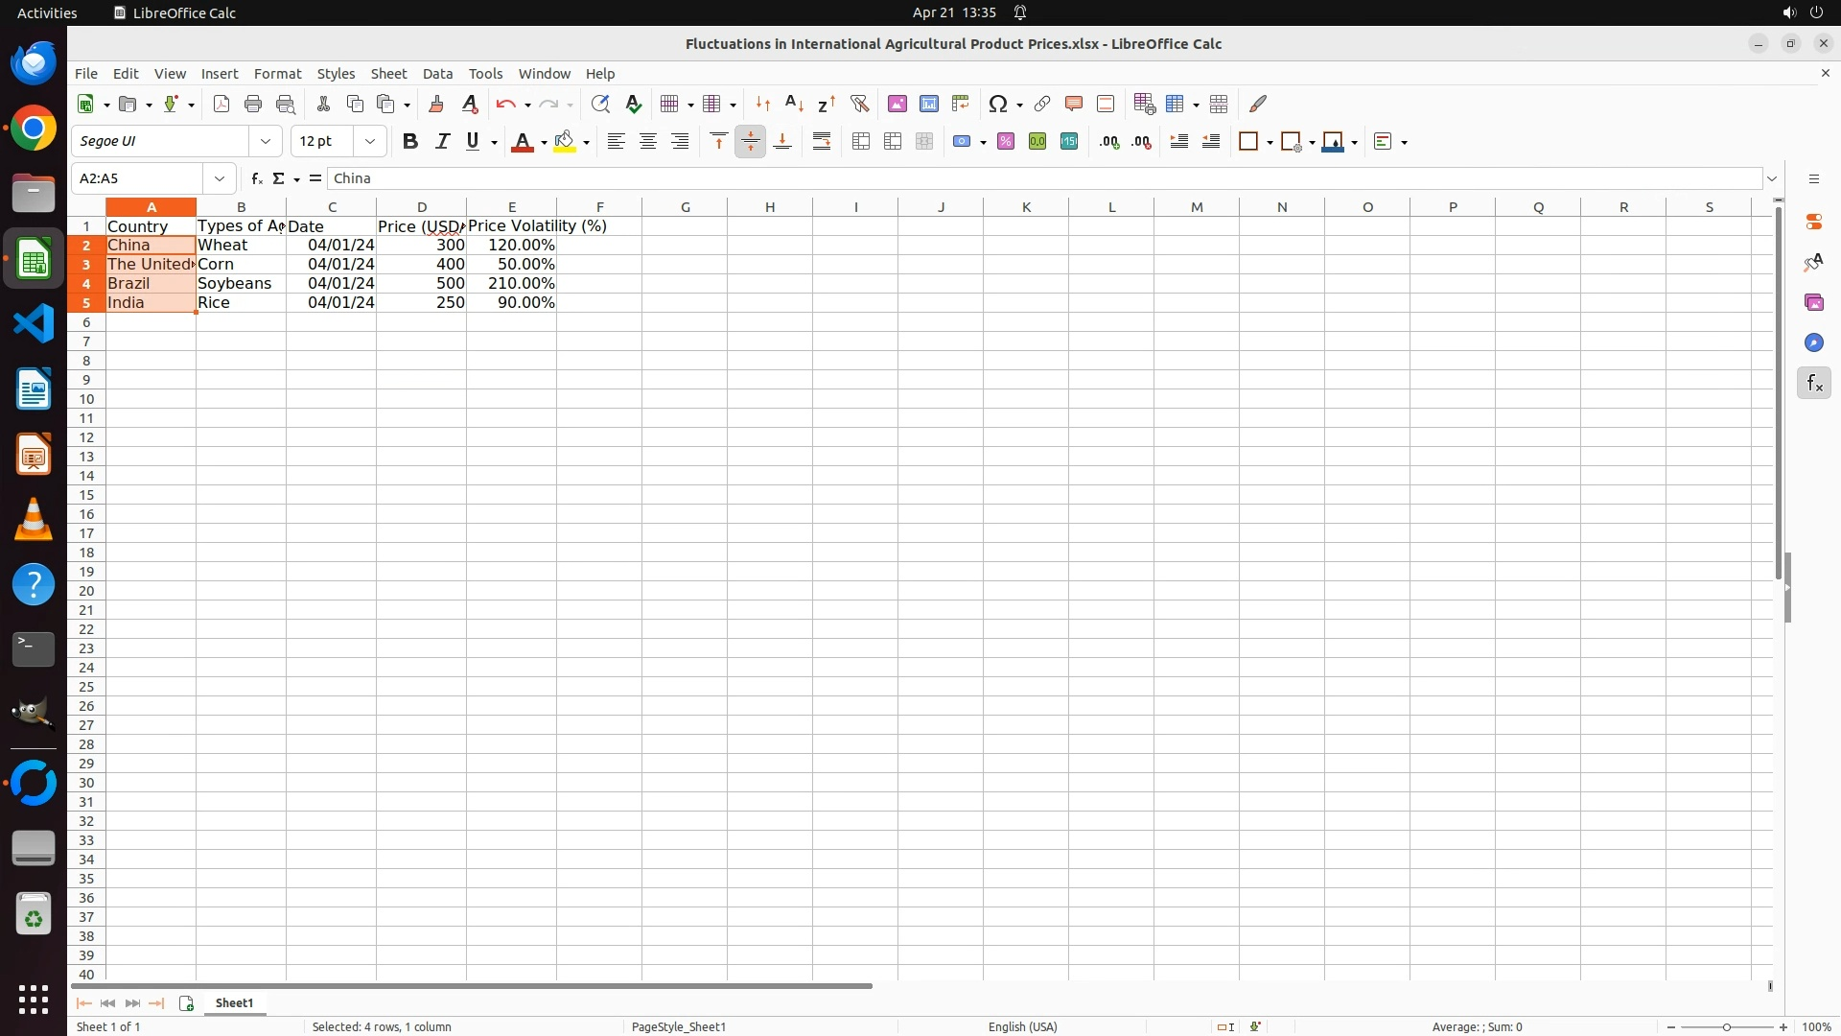Open the Data menu
The width and height of the screenshot is (1841, 1036).
coord(437,74)
